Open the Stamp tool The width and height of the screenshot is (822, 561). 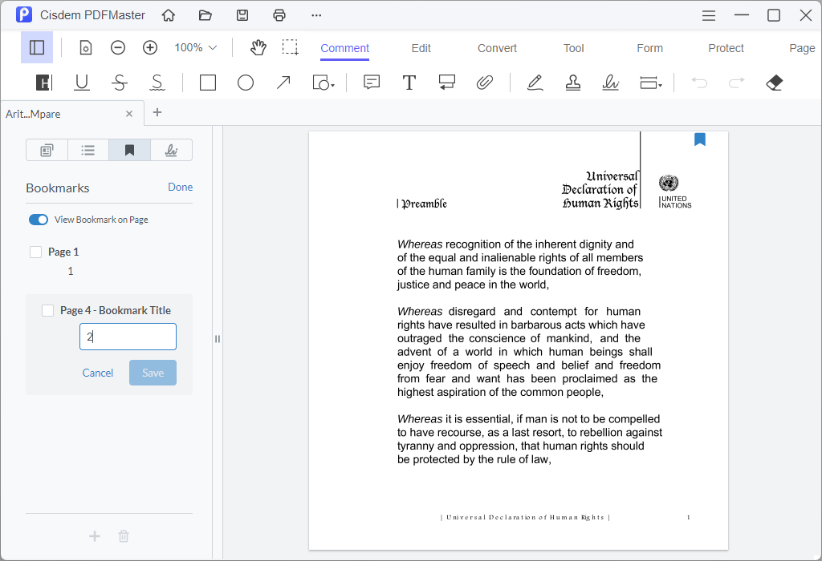[572, 83]
